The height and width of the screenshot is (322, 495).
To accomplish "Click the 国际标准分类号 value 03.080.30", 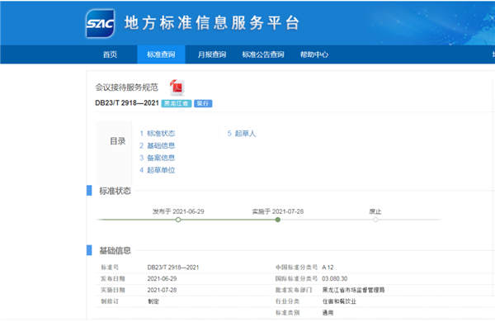I will point(335,279).
